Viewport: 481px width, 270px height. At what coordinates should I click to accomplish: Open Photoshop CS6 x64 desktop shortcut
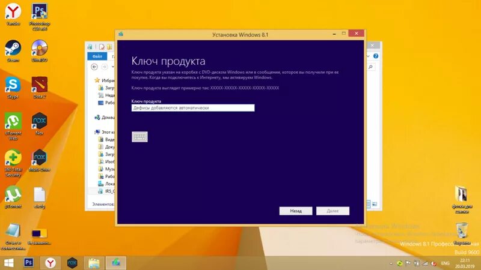[39, 17]
